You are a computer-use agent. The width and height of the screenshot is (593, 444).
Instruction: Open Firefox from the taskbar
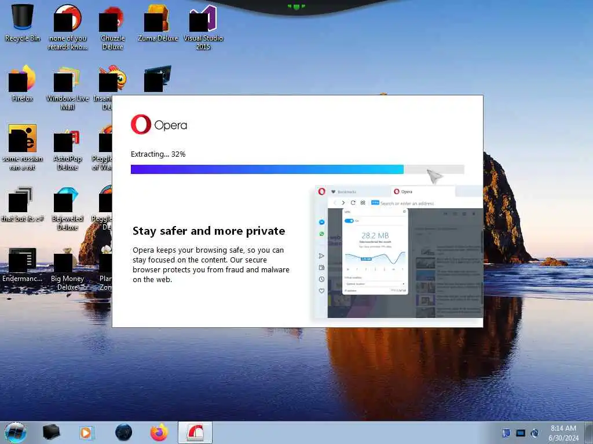tap(159, 432)
